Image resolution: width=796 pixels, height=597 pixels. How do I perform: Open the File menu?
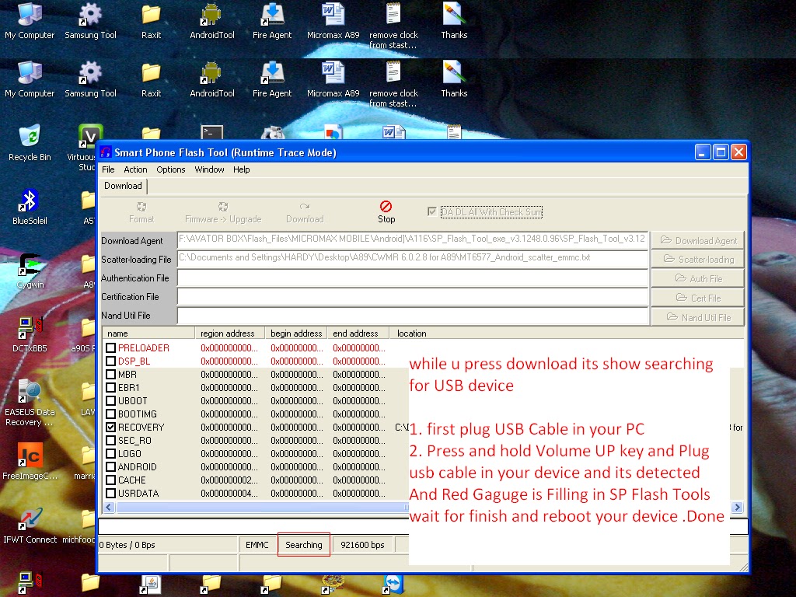pyautogui.click(x=108, y=169)
